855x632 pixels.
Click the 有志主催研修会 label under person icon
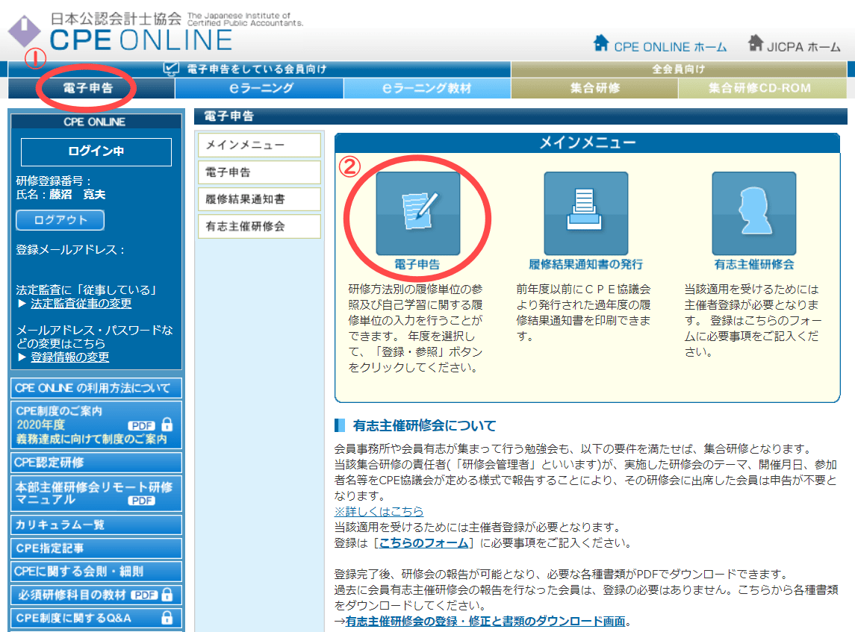coord(754,264)
